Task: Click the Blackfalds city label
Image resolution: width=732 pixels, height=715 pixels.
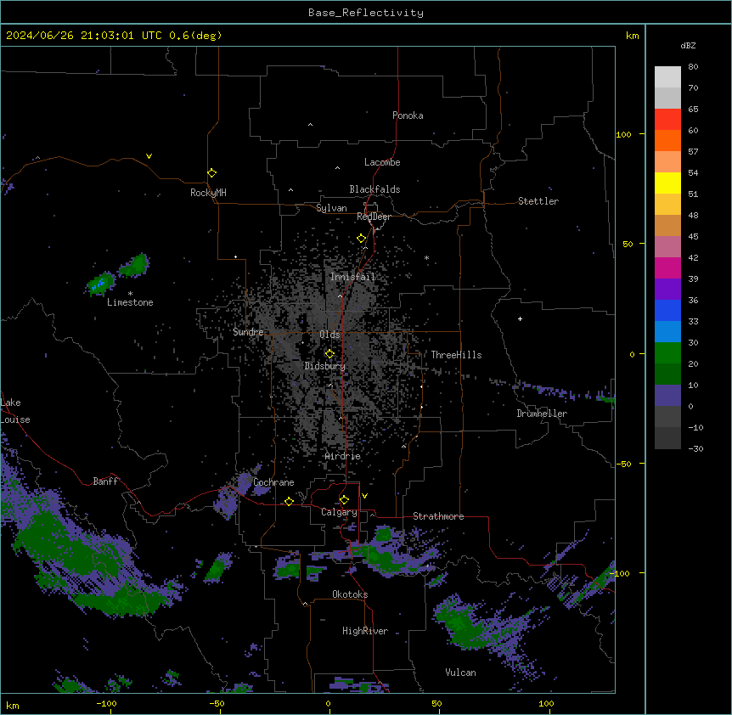Action: pos(374,189)
